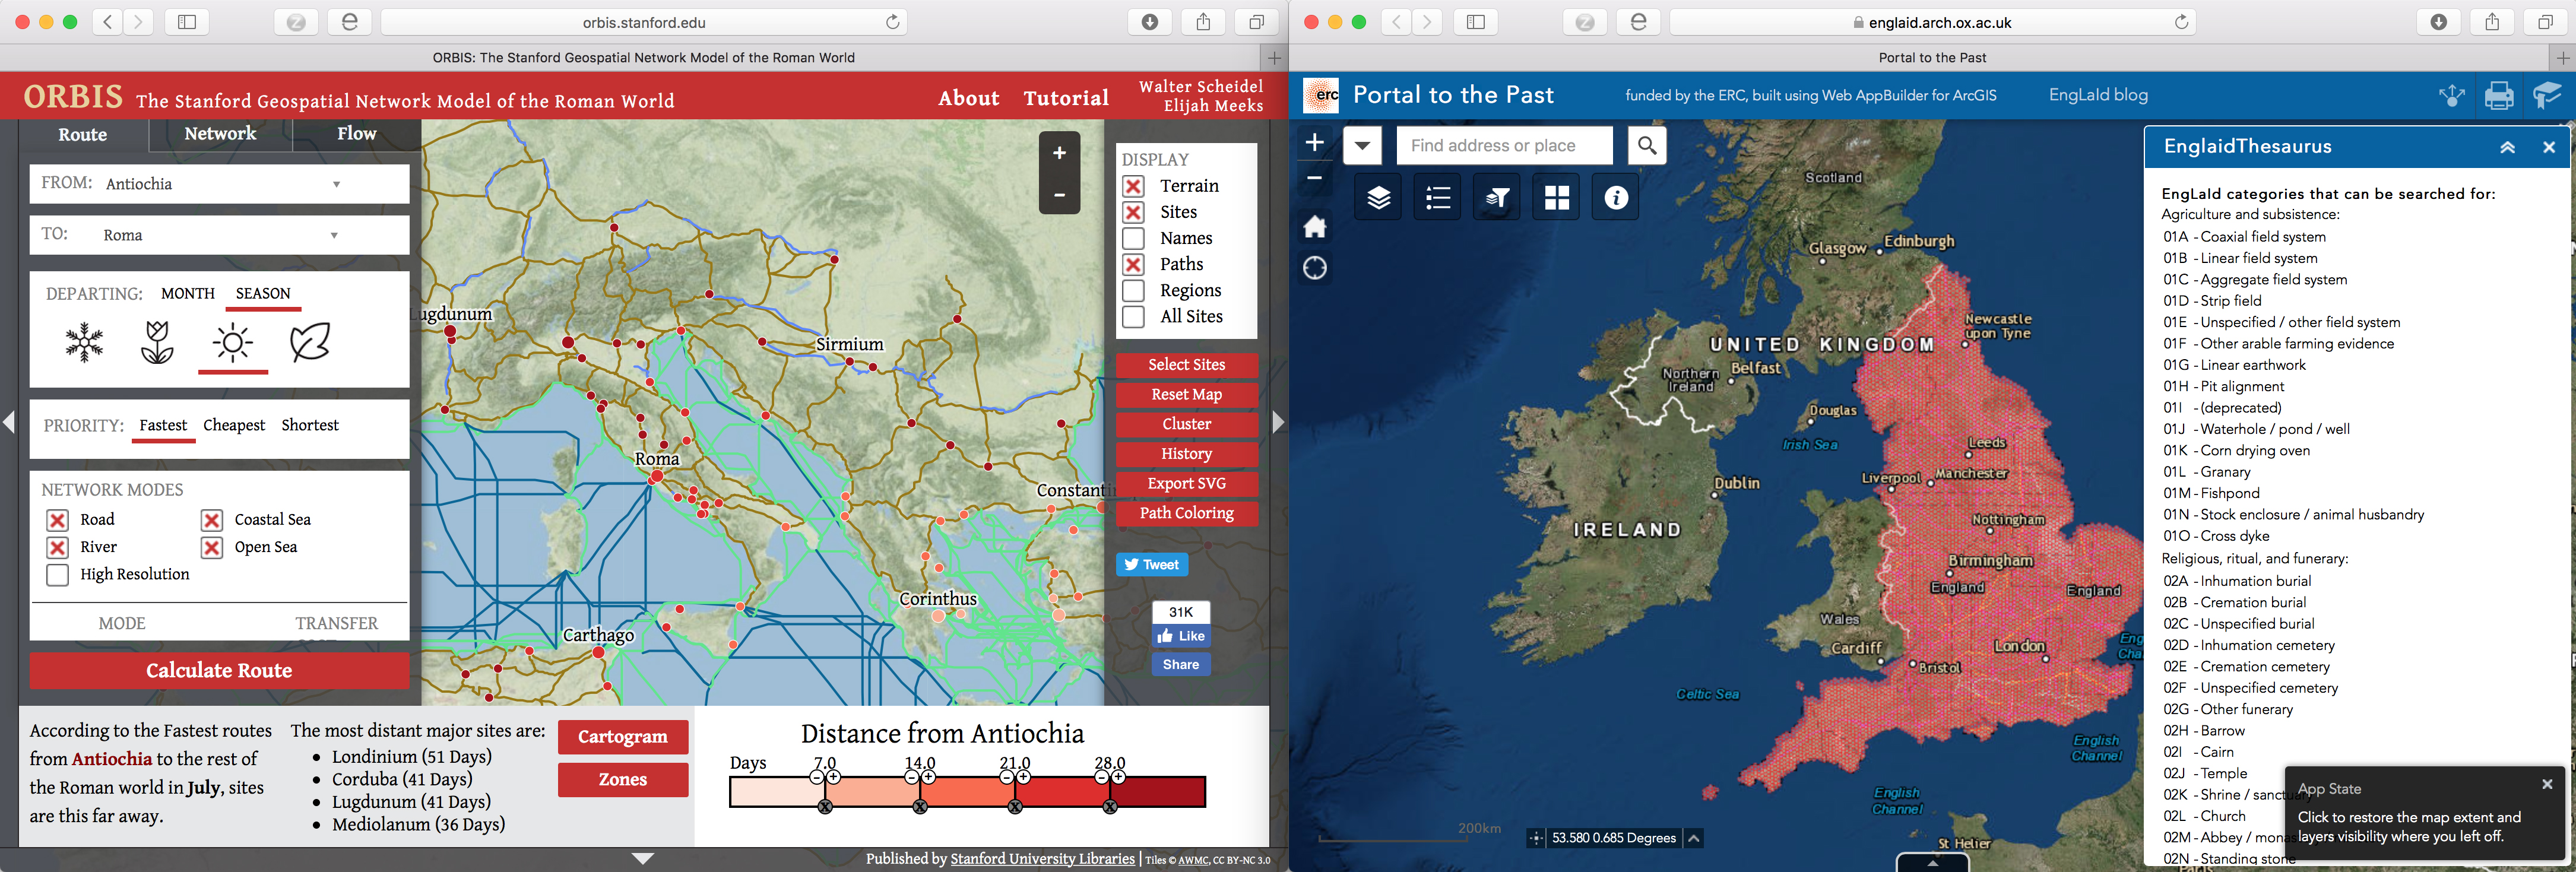Select the summer sun season icon

(233, 343)
